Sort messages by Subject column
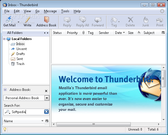This screenshot has height=135, width=168. click(x=151, y=33)
